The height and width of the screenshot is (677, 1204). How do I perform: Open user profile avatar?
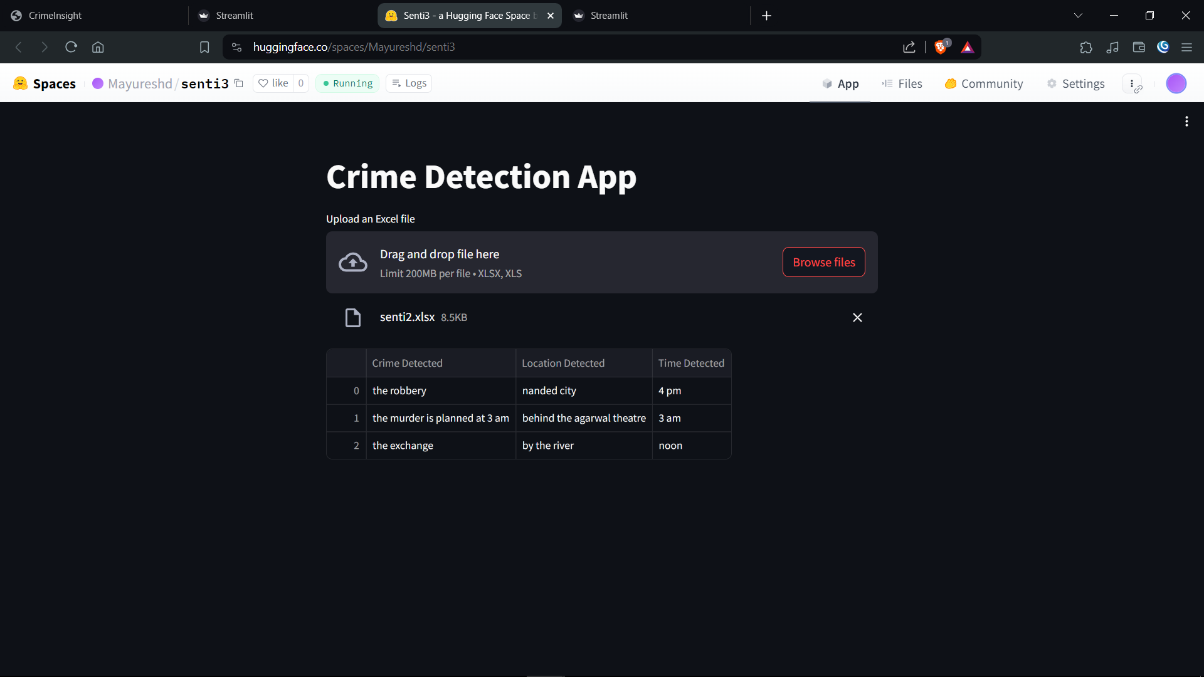(x=1176, y=83)
